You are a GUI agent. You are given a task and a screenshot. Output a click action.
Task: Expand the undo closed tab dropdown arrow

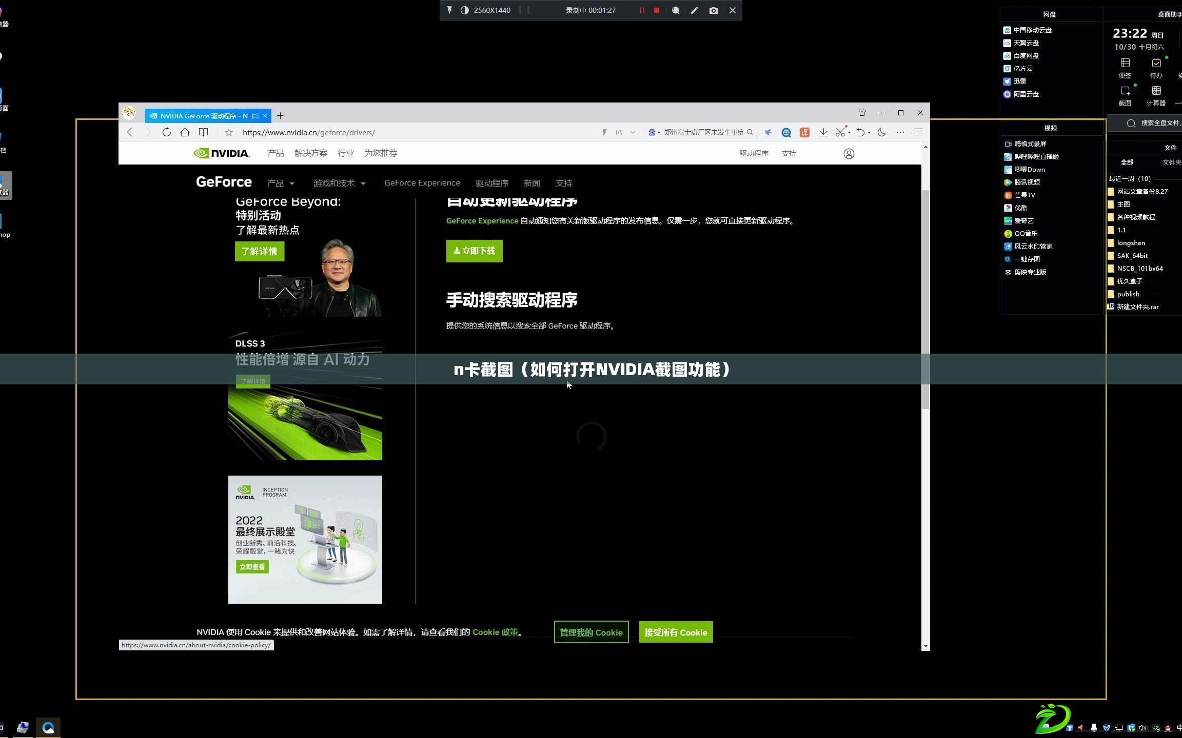(869, 133)
